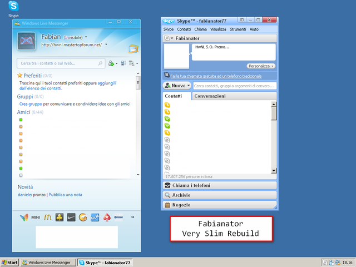The height and width of the screenshot is (267, 356).
Task: Click the 18.16 taskbar clock
Action: (347, 263)
